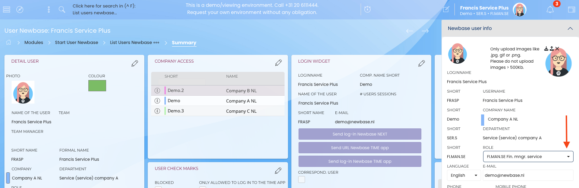Edit the Login Widget card
Viewport: 579px width, 188px height.
coord(422,63)
